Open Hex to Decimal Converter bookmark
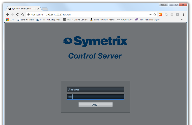Screen dimensions: 192x125 pos(75,20)
